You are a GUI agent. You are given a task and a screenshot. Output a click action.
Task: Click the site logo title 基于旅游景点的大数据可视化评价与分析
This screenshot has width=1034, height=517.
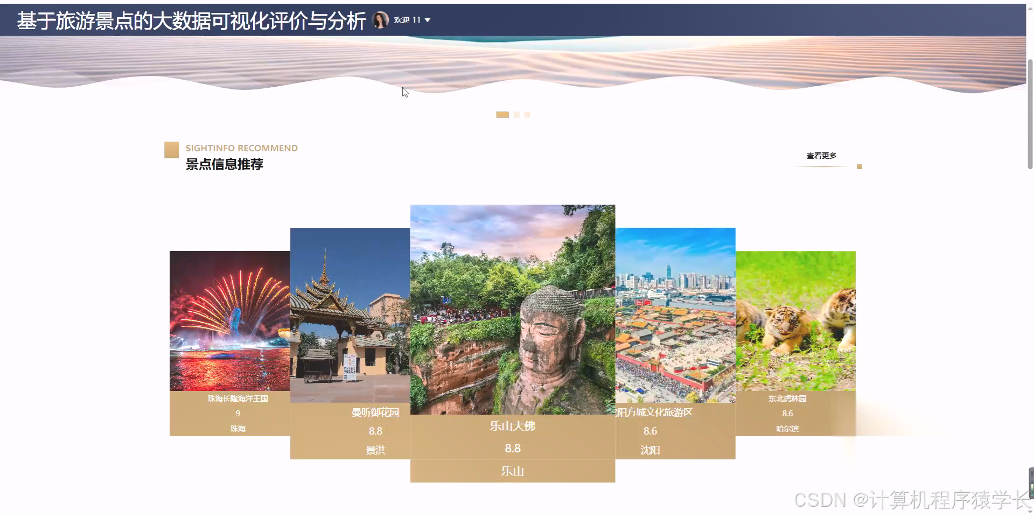191,22
